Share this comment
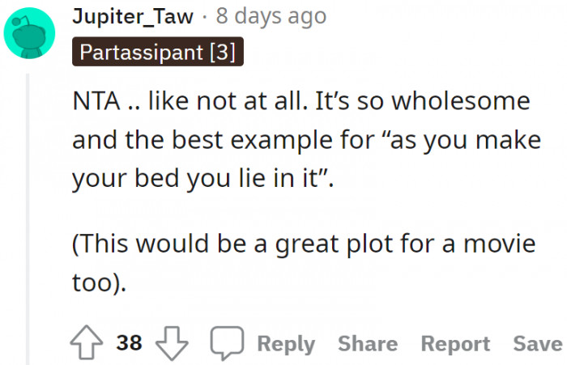The image size is (567, 365). click(x=368, y=343)
